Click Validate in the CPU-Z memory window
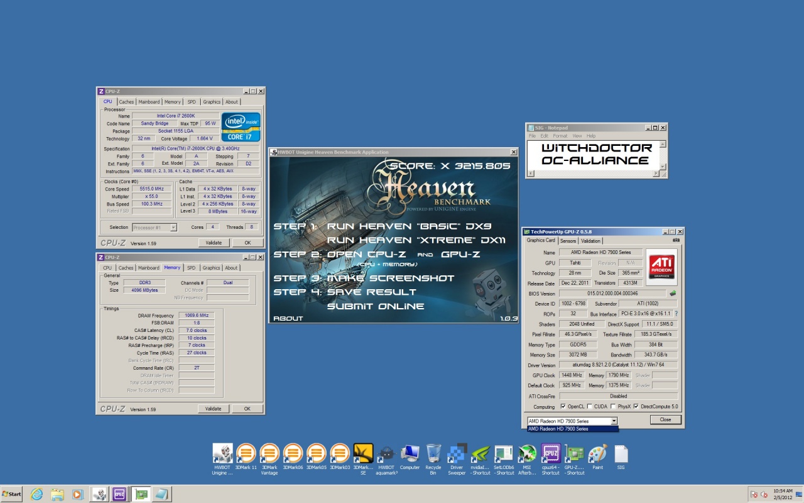The image size is (804, 503). 214,409
